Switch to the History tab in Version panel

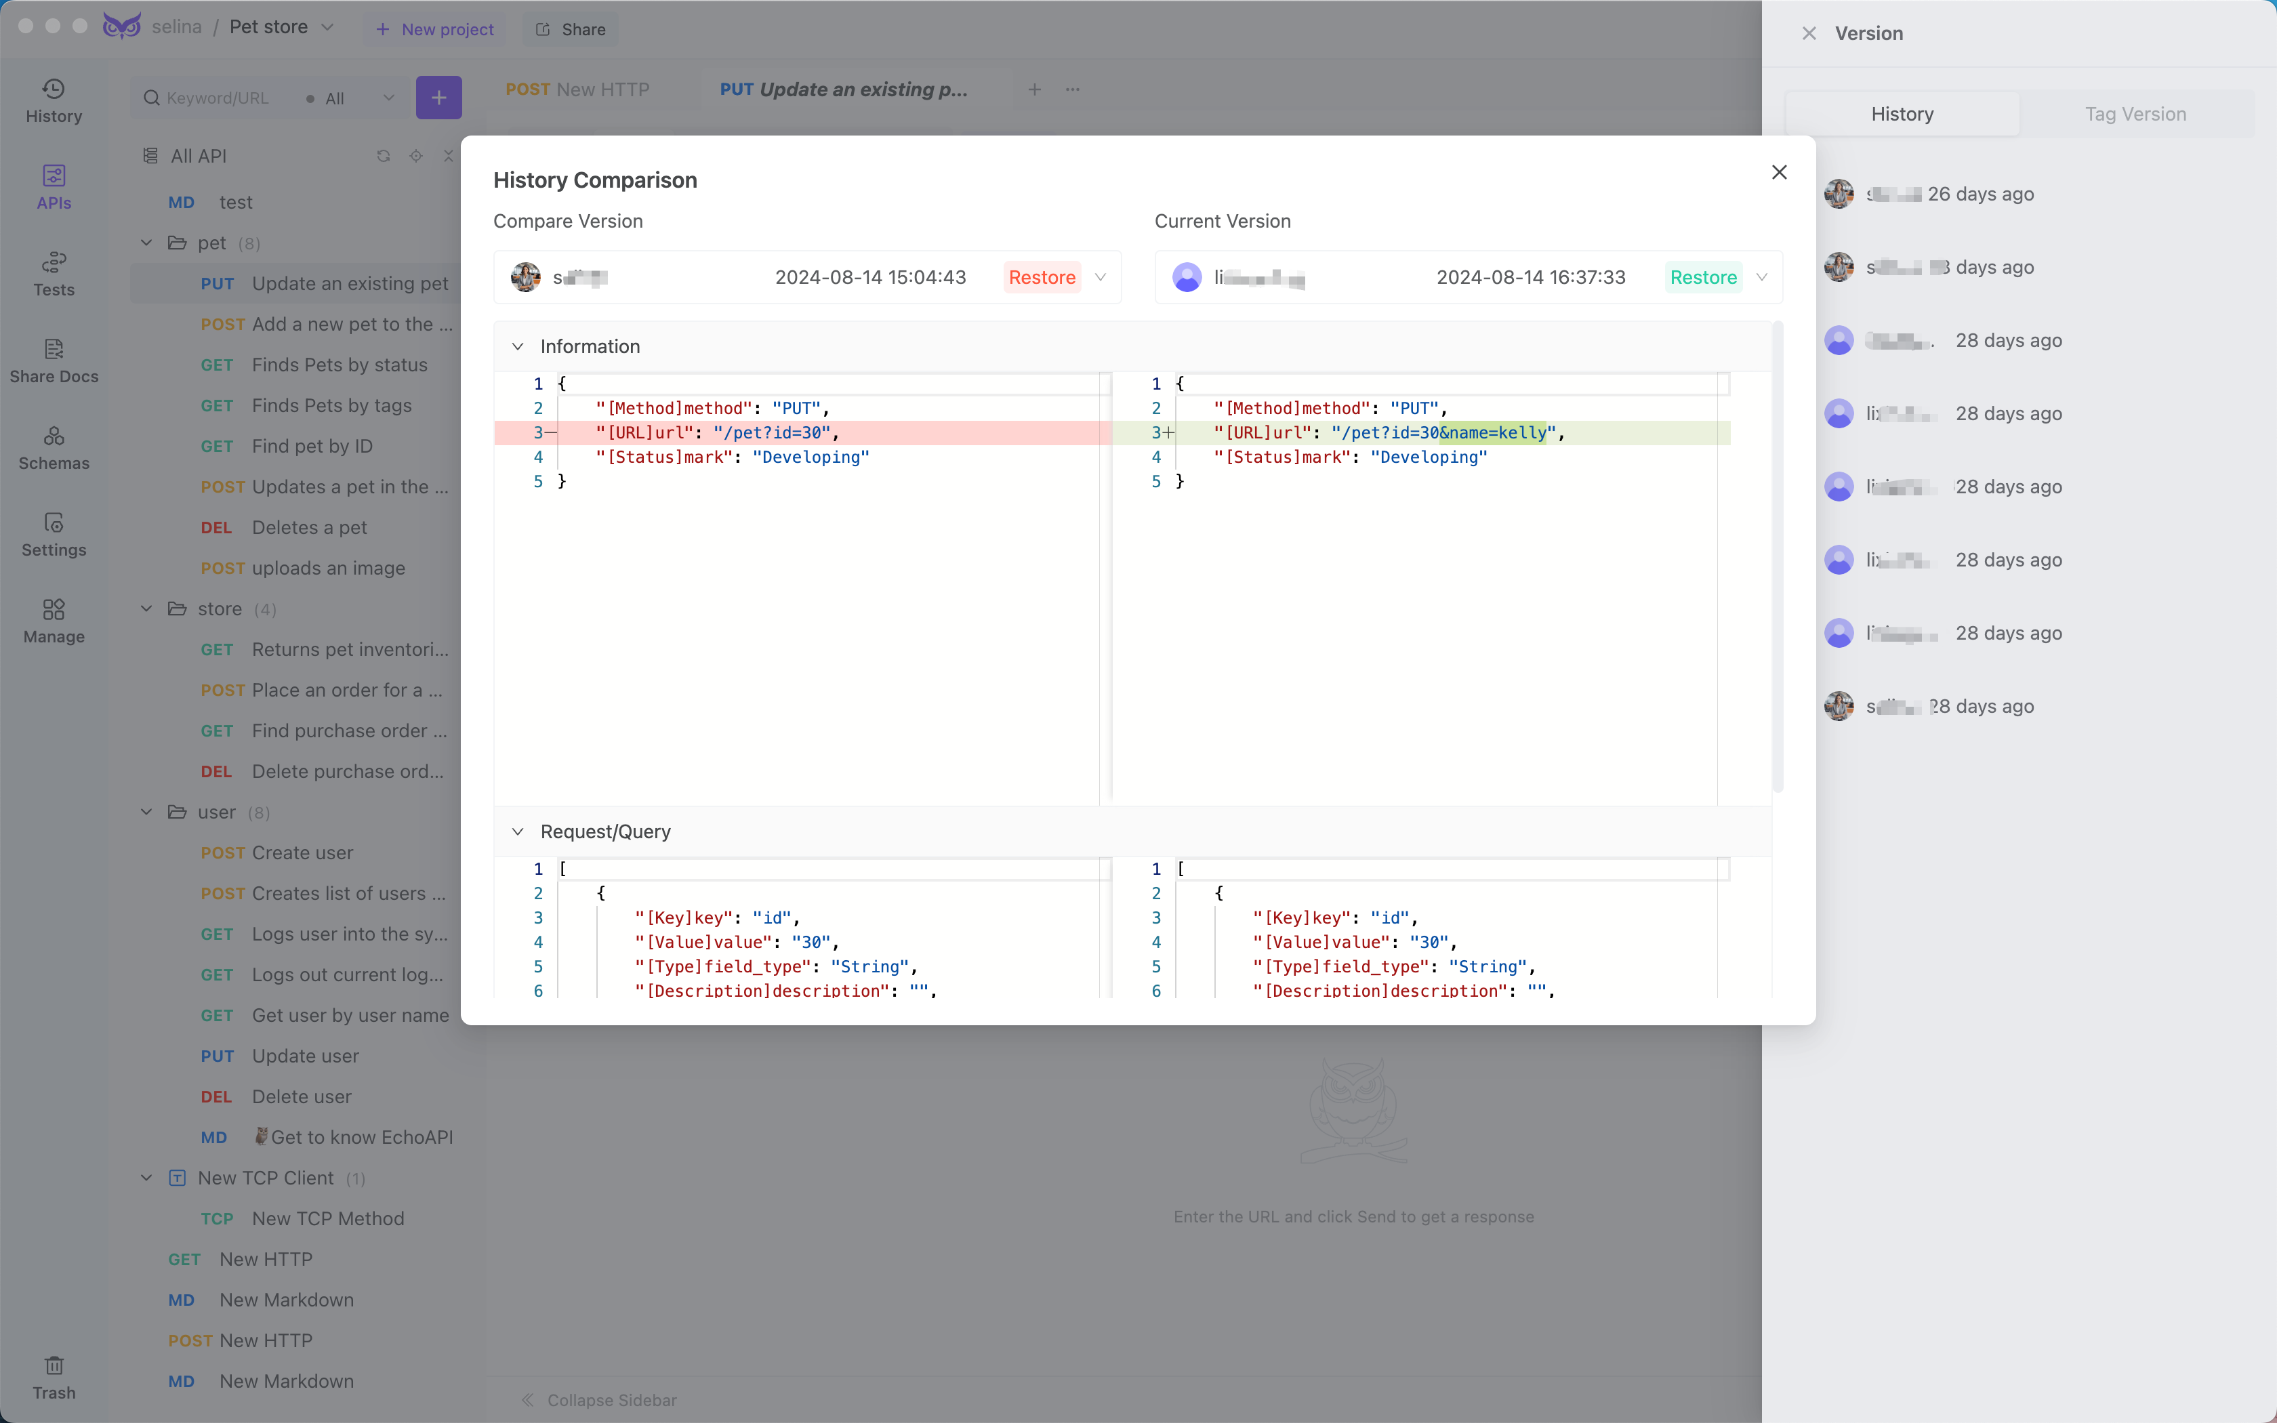point(1902,114)
